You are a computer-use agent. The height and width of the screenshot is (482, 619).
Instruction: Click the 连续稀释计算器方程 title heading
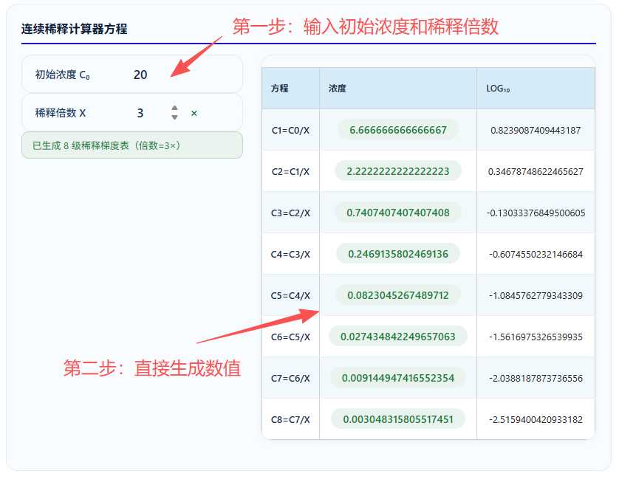[x=74, y=29]
